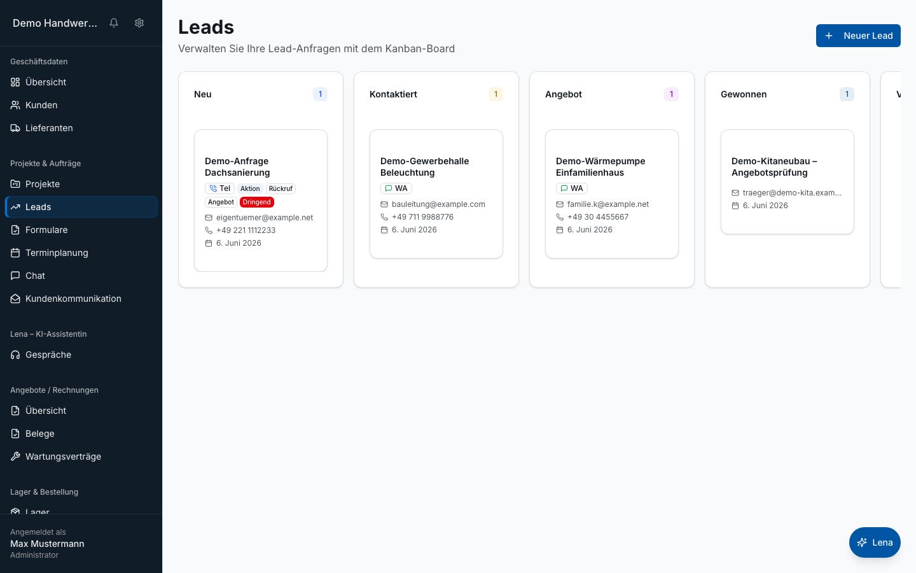Click phone icon next to +49 711 9988776
Screen dimensions: 916x573
(x=384, y=217)
